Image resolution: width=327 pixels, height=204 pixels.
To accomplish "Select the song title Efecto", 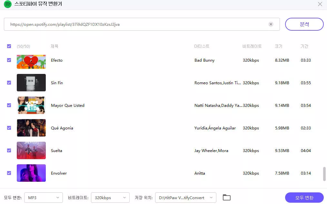I will pyautogui.click(x=57, y=60).
